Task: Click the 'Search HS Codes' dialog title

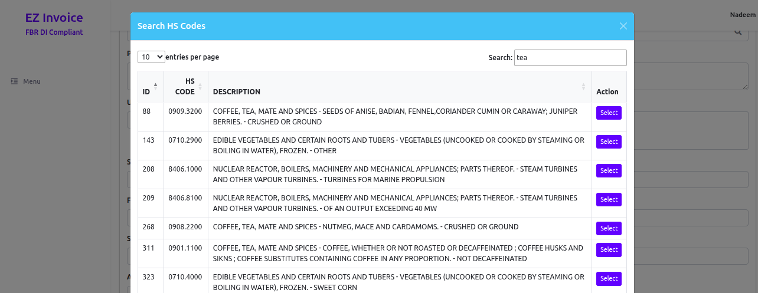Action: [x=171, y=26]
